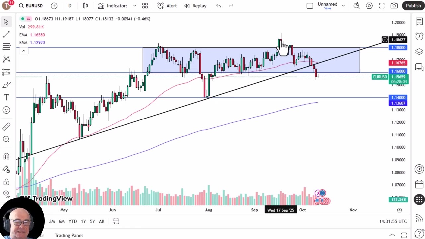
Task: Open the layouts grid icon
Action: [x=145, y=6]
